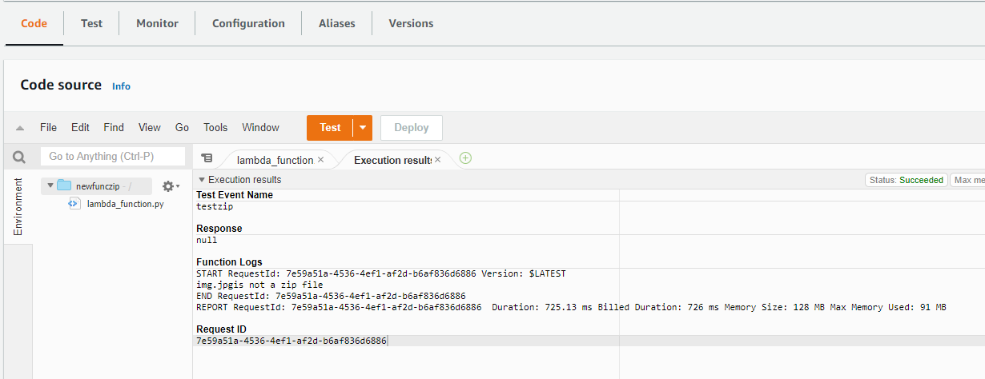This screenshot has width=985, height=379.
Task: Open the File menu
Action: click(x=48, y=128)
